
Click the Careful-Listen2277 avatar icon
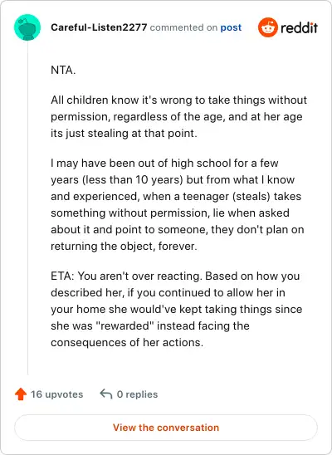point(27,27)
